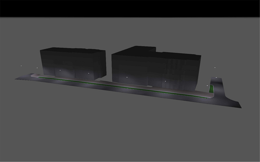Select the light point beside the small green patch
Viewport: 260px width, 162px height.
tap(207, 86)
